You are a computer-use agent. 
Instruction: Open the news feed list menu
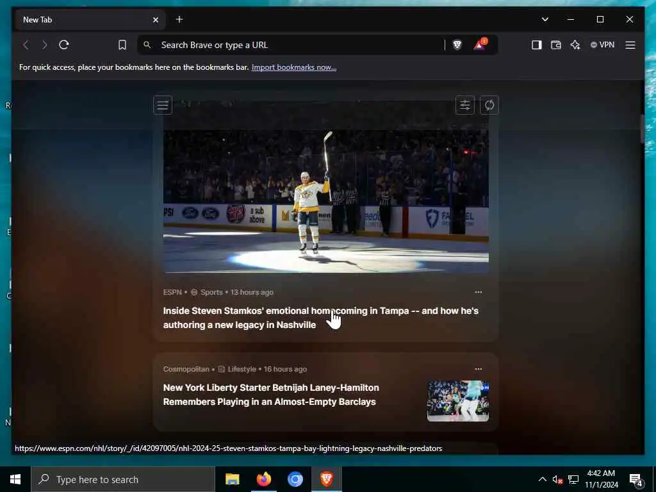point(163,105)
